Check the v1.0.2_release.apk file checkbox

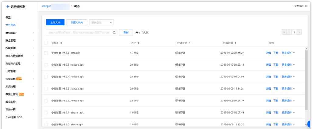(x=46, y=100)
